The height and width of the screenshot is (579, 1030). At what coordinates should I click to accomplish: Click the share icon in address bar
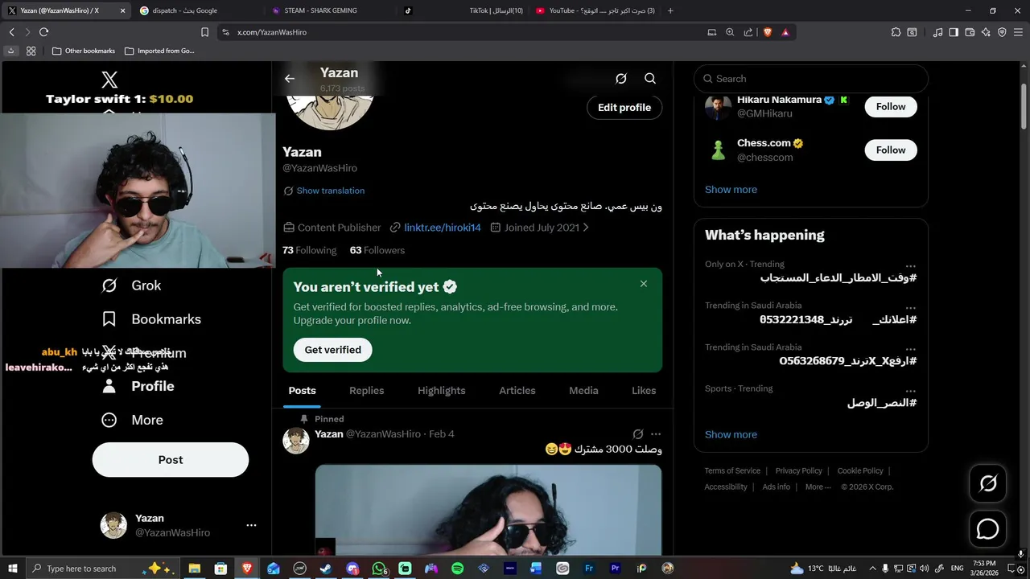coord(748,32)
